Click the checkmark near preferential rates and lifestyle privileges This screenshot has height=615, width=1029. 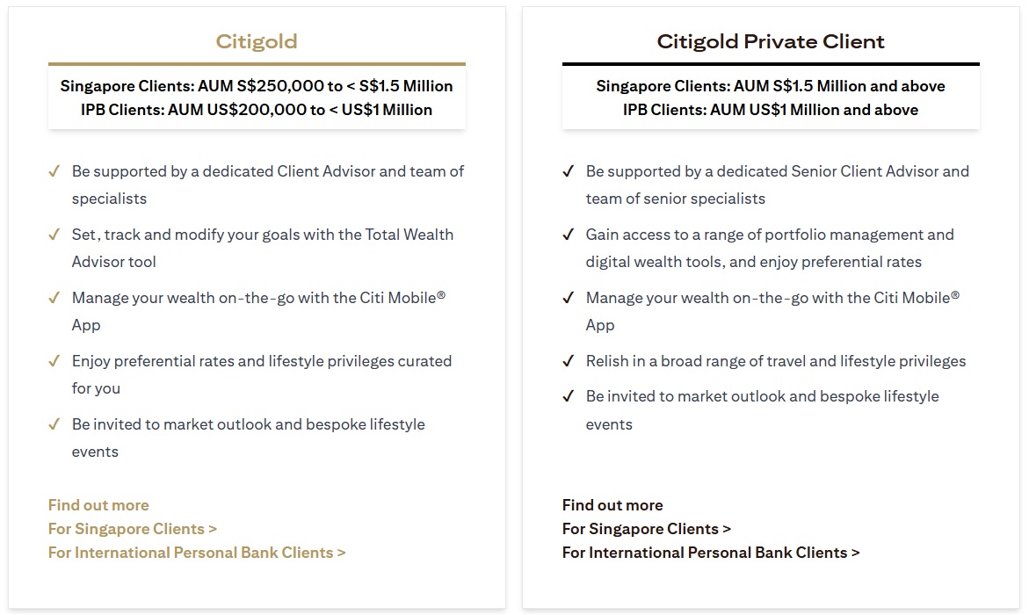(54, 361)
